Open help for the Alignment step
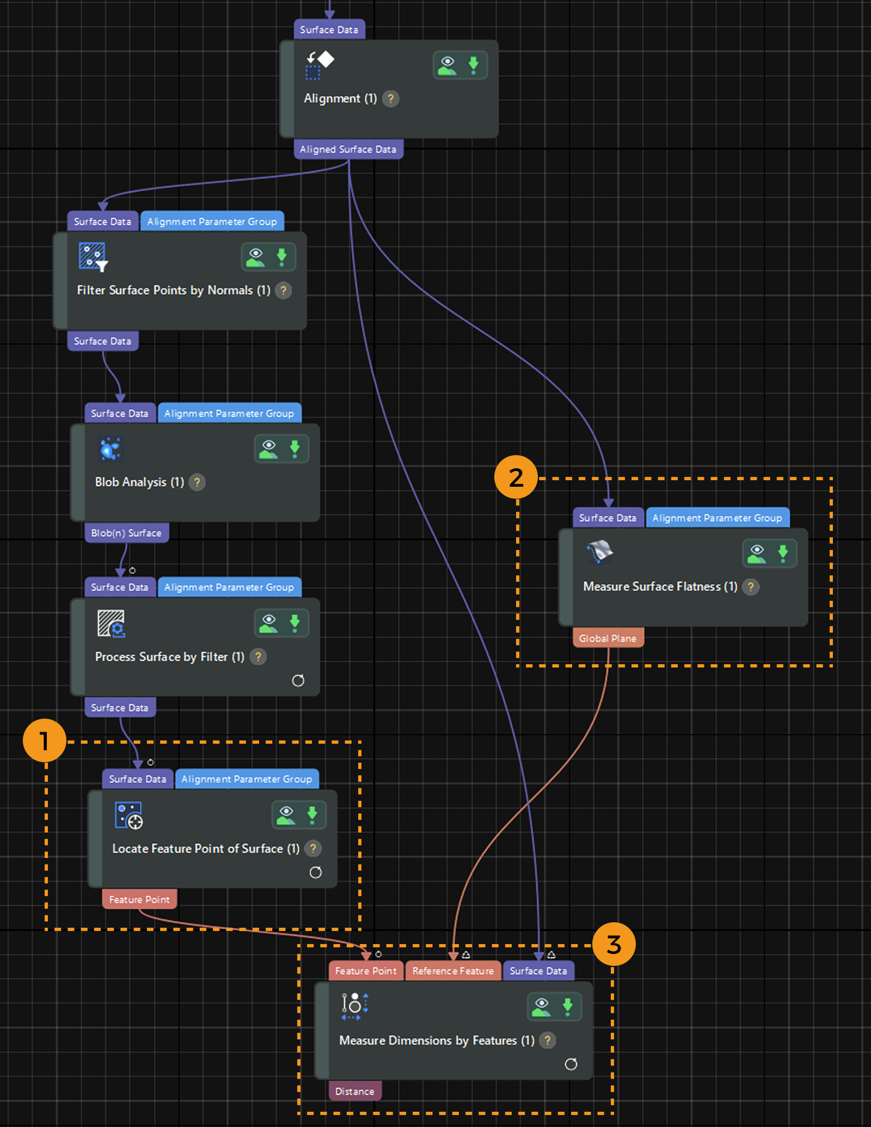This screenshot has height=1127, width=871. pyautogui.click(x=390, y=99)
